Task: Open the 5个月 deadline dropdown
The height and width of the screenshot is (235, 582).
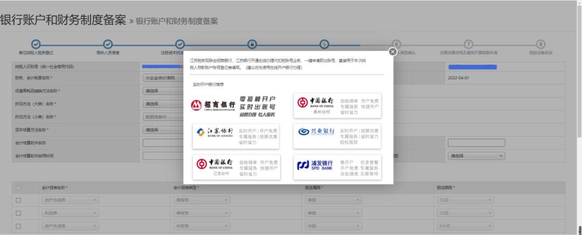Action: [x=466, y=226]
